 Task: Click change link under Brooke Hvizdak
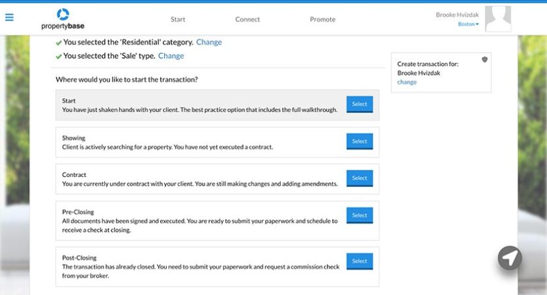407,82
